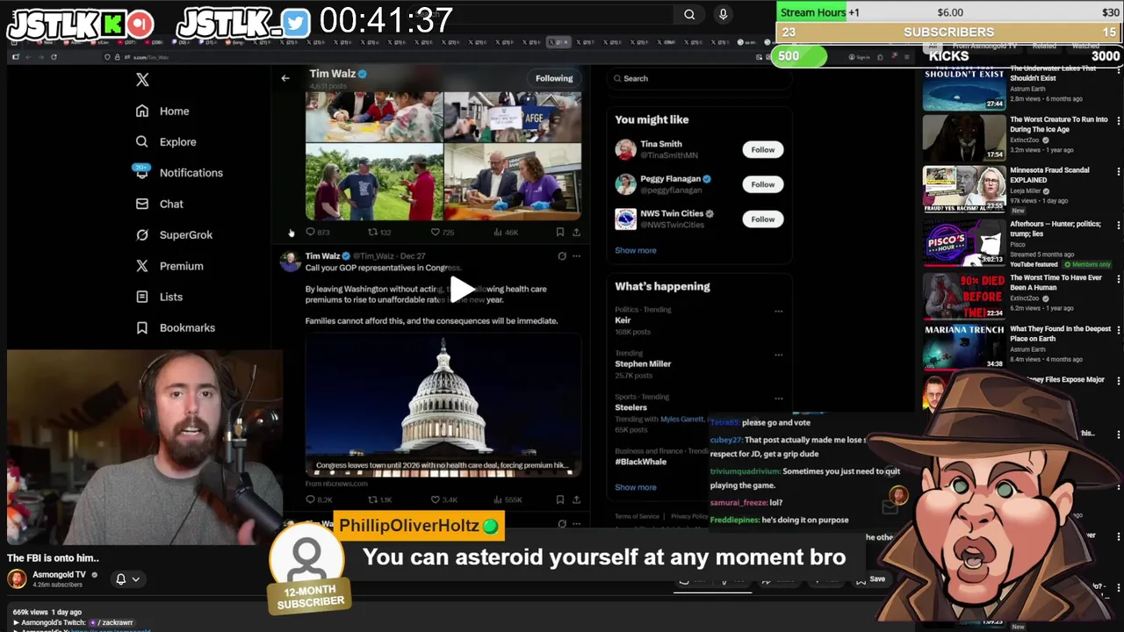Click the X Search field
The image size is (1124, 632).
698,78
